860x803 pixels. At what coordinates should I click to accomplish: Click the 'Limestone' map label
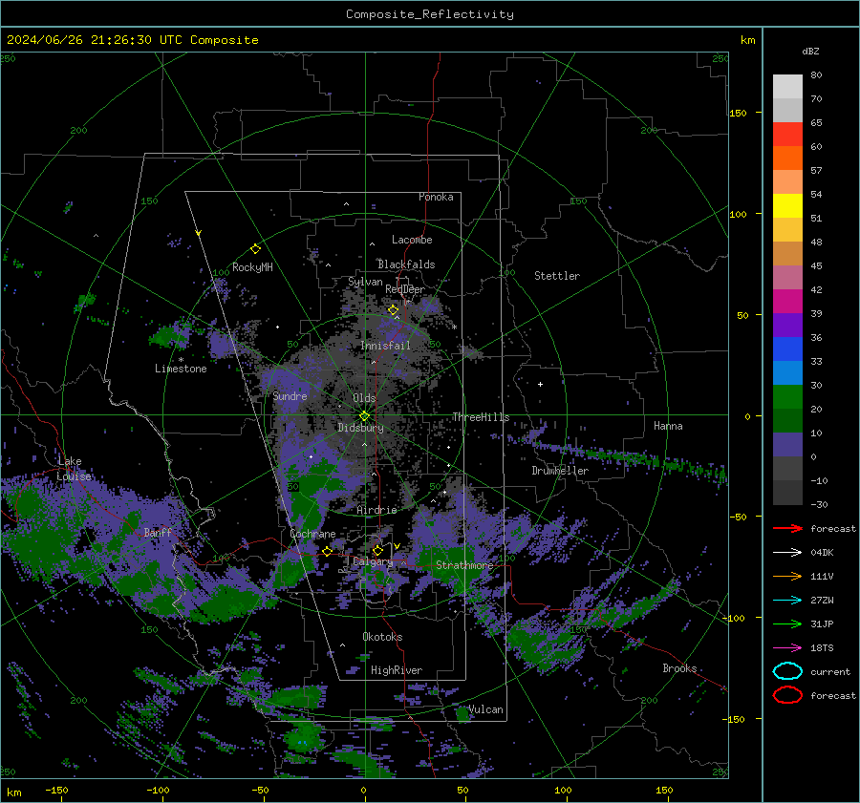pos(181,369)
